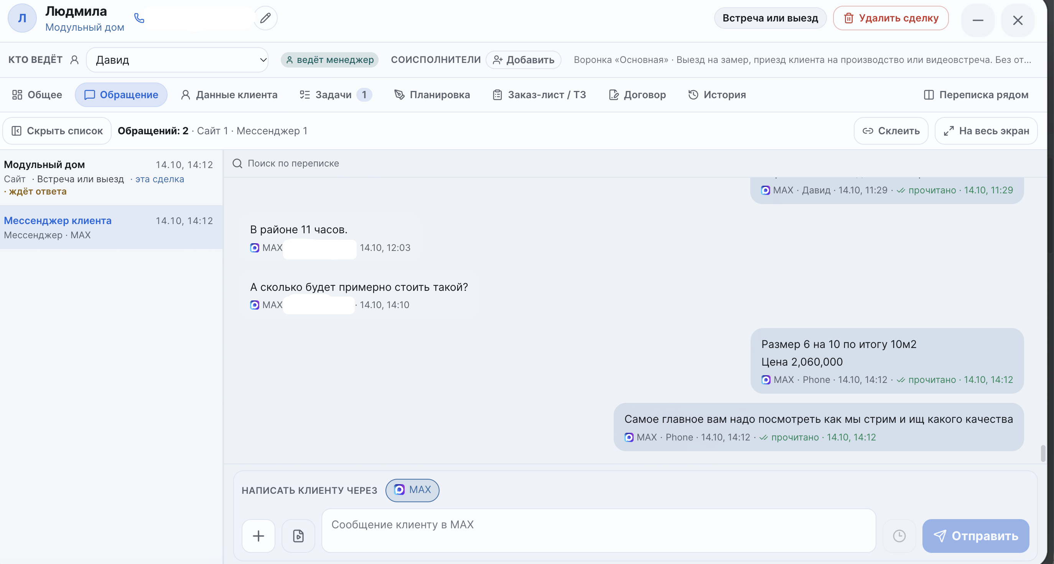Viewport: 1054px width, 564px height.
Task: Select the Модульный дом request in list
Action: pos(111,178)
